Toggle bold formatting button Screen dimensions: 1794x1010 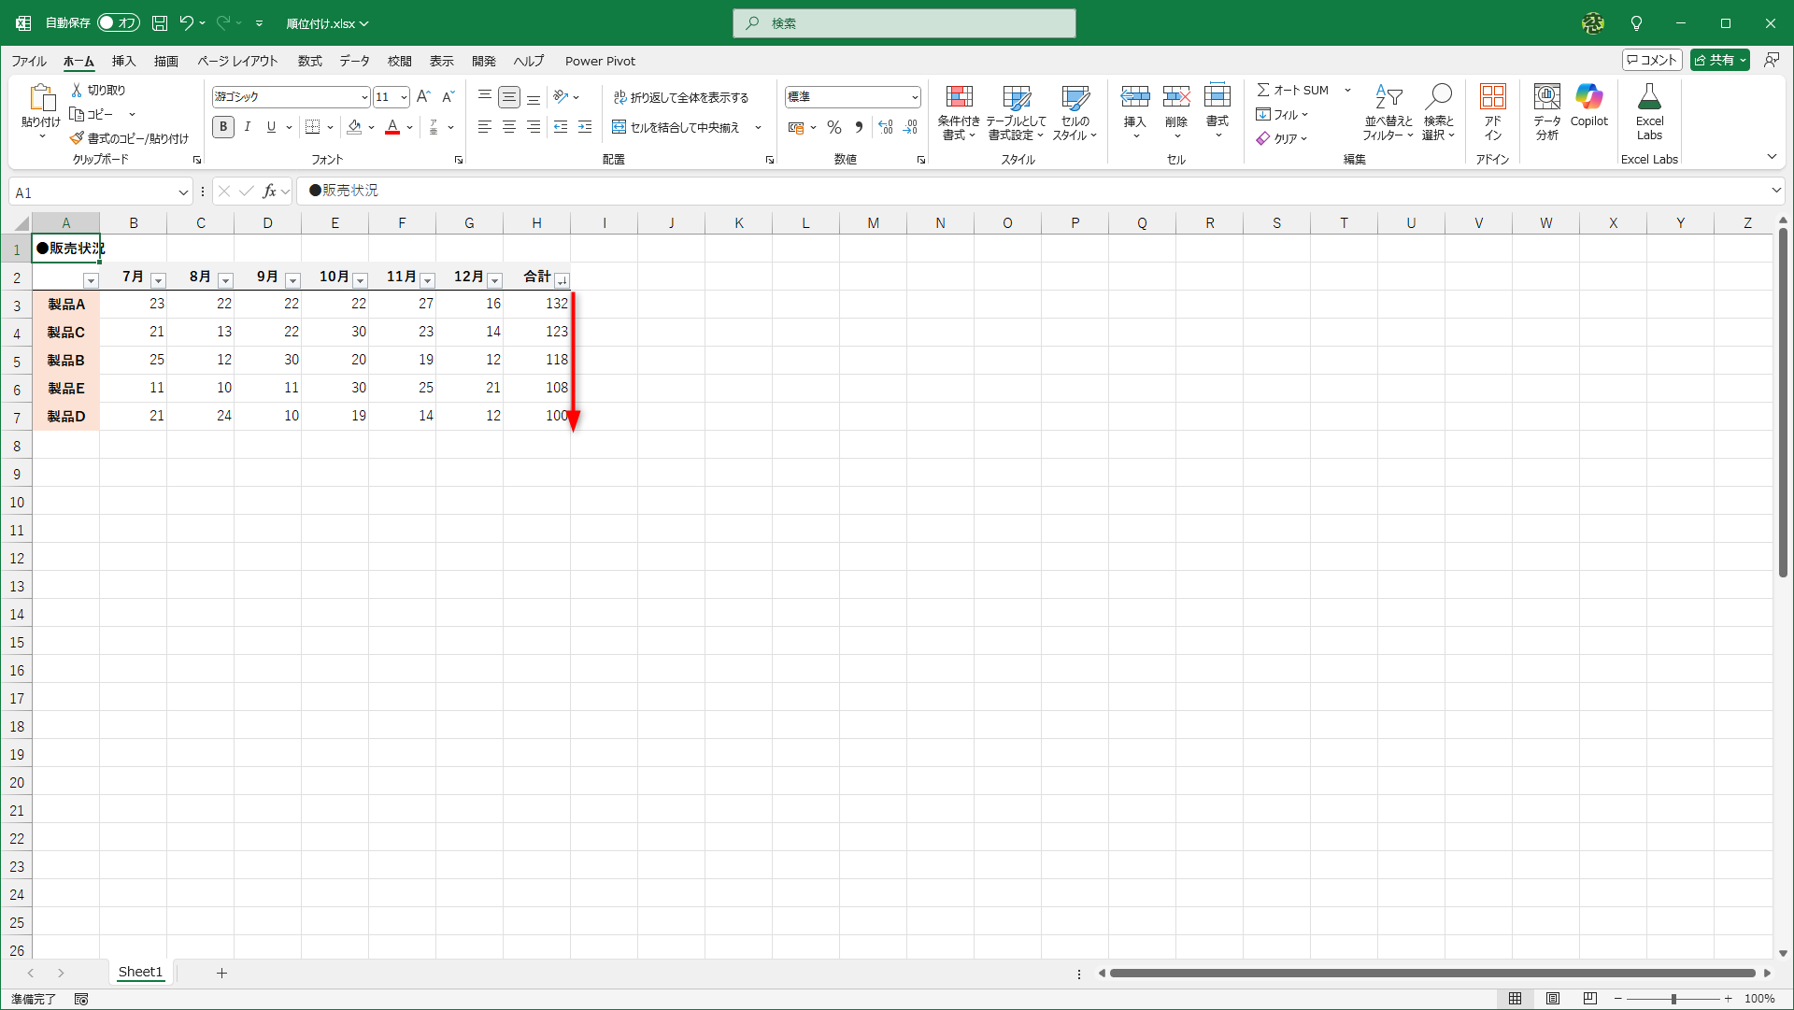pyautogui.click(x=222, y=127)
